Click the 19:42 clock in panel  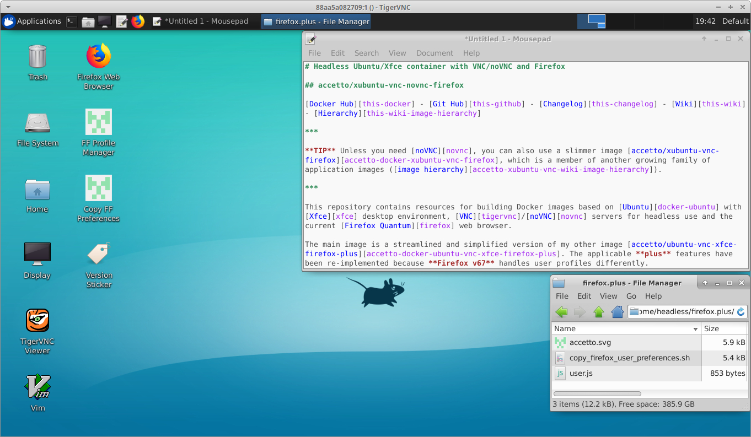705,21
